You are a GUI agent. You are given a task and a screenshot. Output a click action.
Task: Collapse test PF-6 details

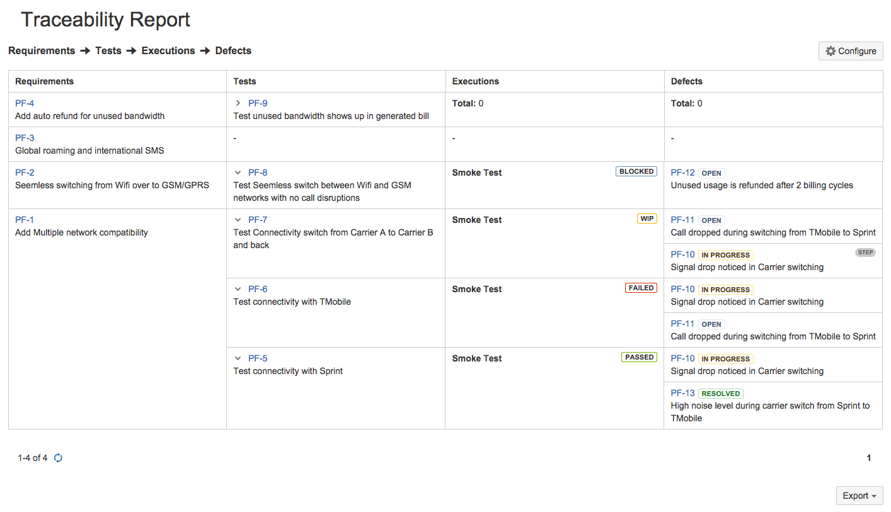238,288
